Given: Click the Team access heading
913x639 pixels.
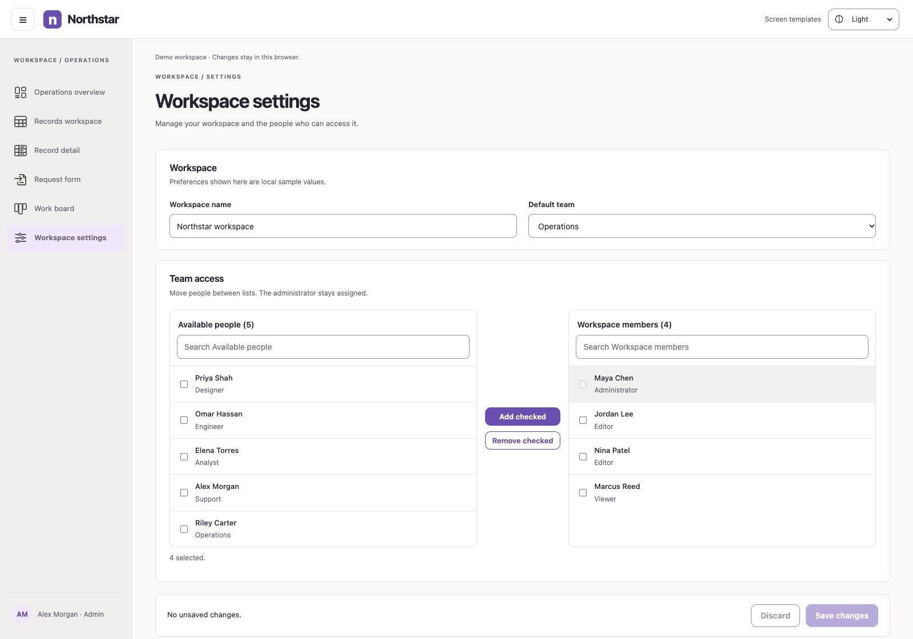Looking at the screenshot, I should (x=196, y=279).
